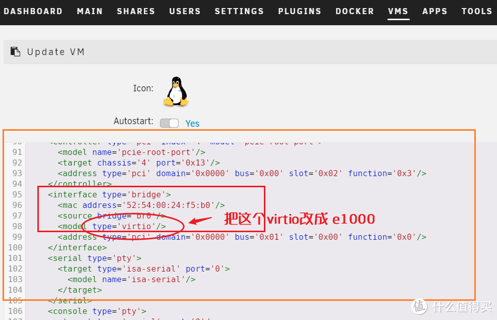This screenshot has width=497, height=320.
Task: Go to the Tools tab
Action: (x=476, y=11)
